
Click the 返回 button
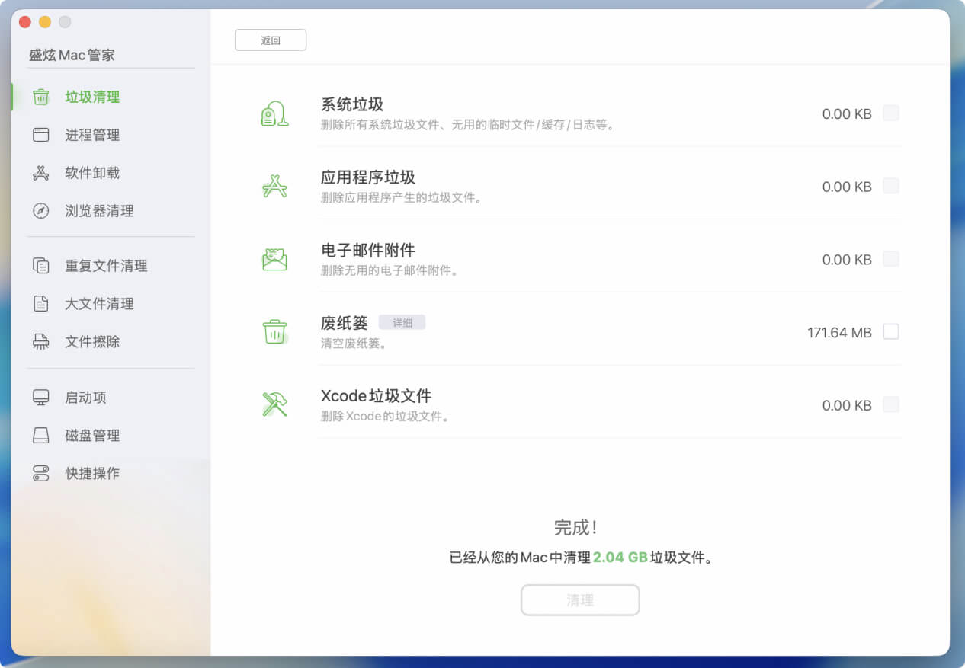(x=271, y=40)
